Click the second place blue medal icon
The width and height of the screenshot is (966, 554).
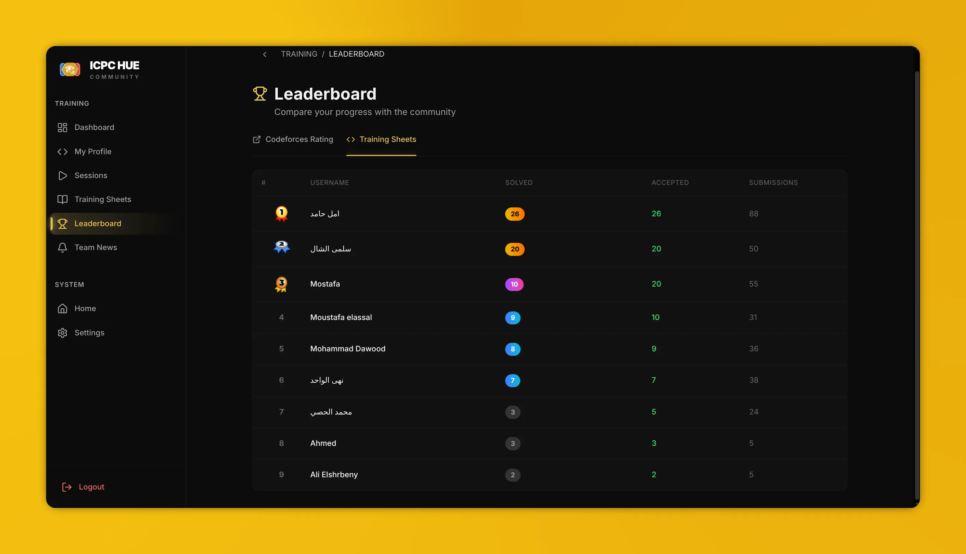click(281, 247)
